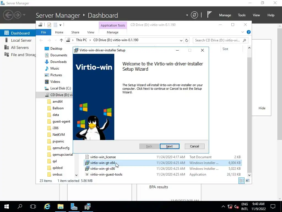This screenshot has height=212, width=282.
Task: Open the Manage menu in Server Manager
Action: click(x=225, y=15)
